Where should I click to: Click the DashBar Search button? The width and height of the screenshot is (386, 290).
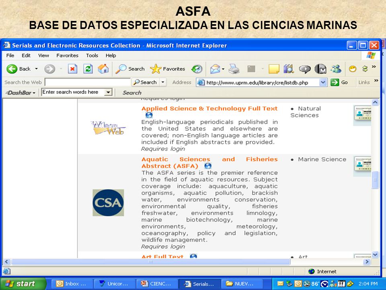(132, 93)
